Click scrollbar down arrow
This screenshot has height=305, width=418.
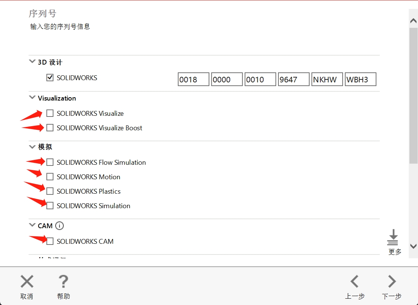pos(414,246)
